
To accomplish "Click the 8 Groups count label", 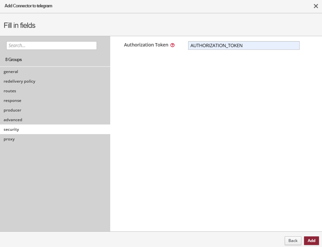I will (x=14, y=60).
